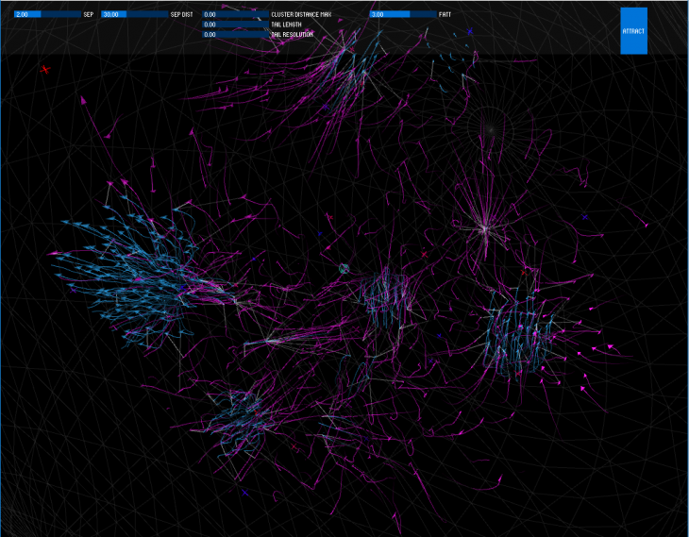Select the red X marker in top-left corner
The height and width of the screenshot is (537, 689).
click(x=44, y=70)
